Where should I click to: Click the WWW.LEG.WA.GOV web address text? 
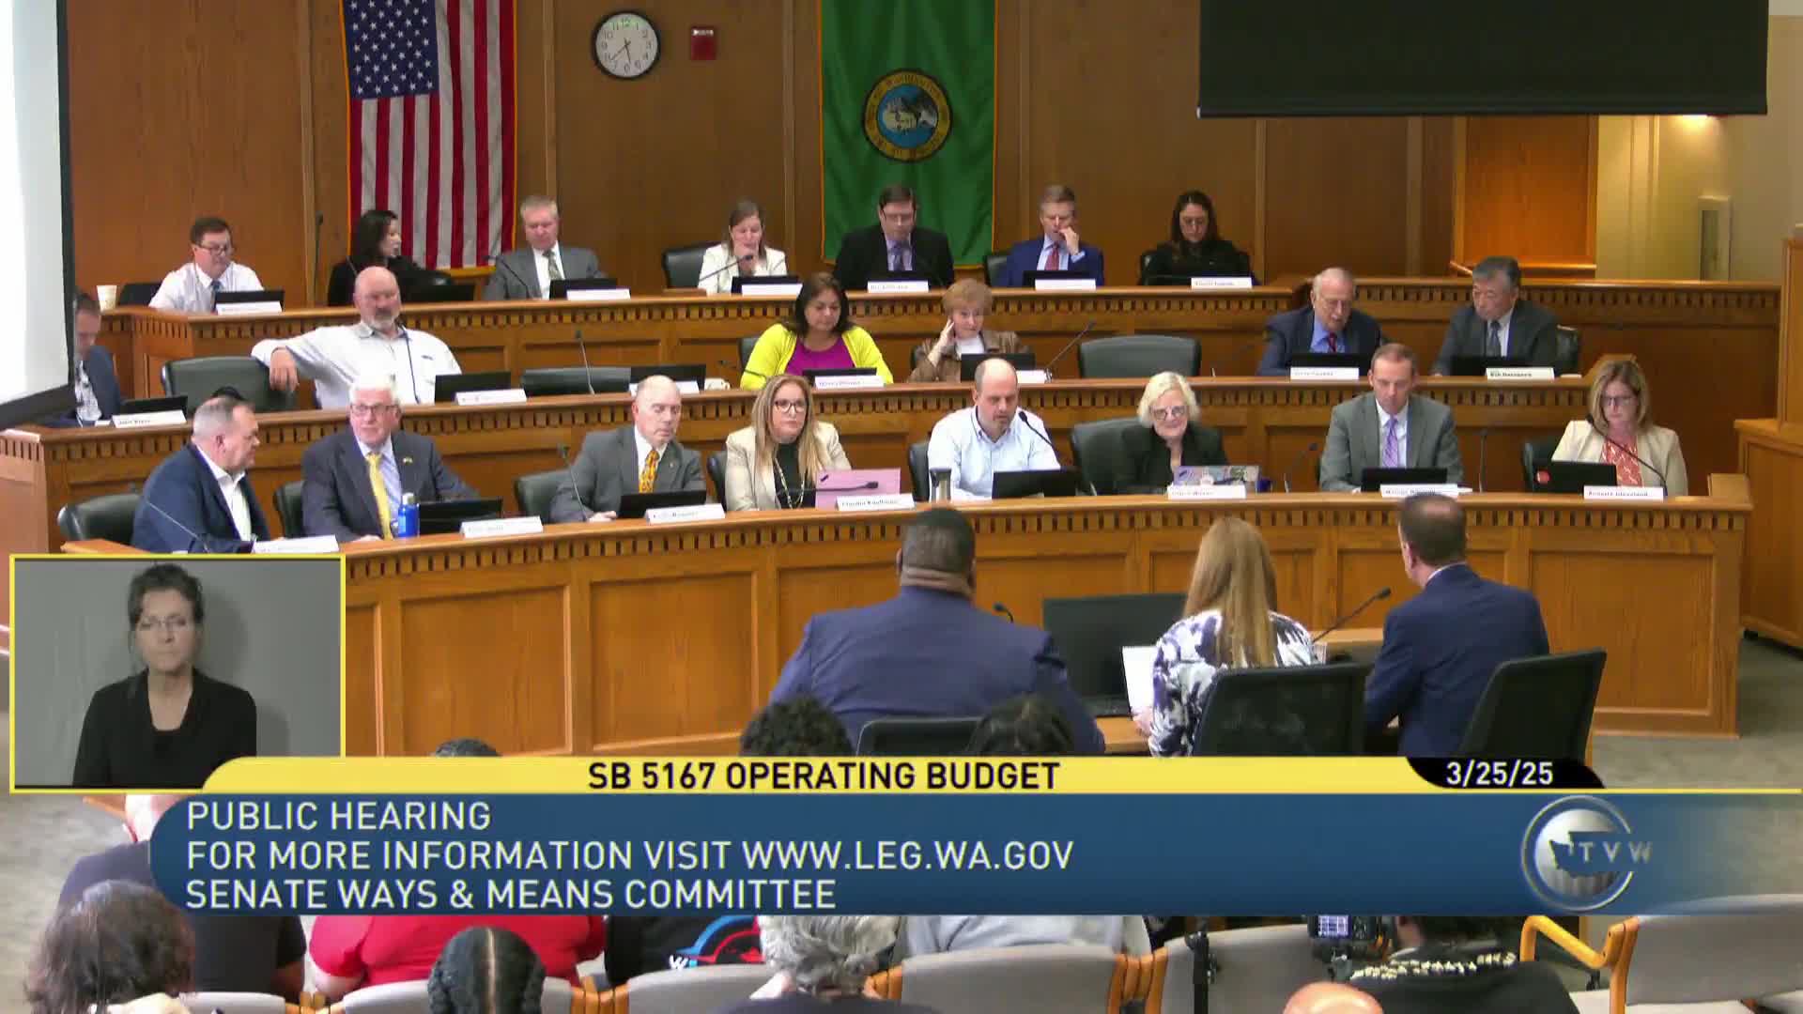(907, 855)
